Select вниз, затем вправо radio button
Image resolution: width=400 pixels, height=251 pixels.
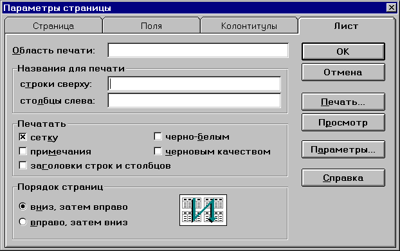coord(23,207)
